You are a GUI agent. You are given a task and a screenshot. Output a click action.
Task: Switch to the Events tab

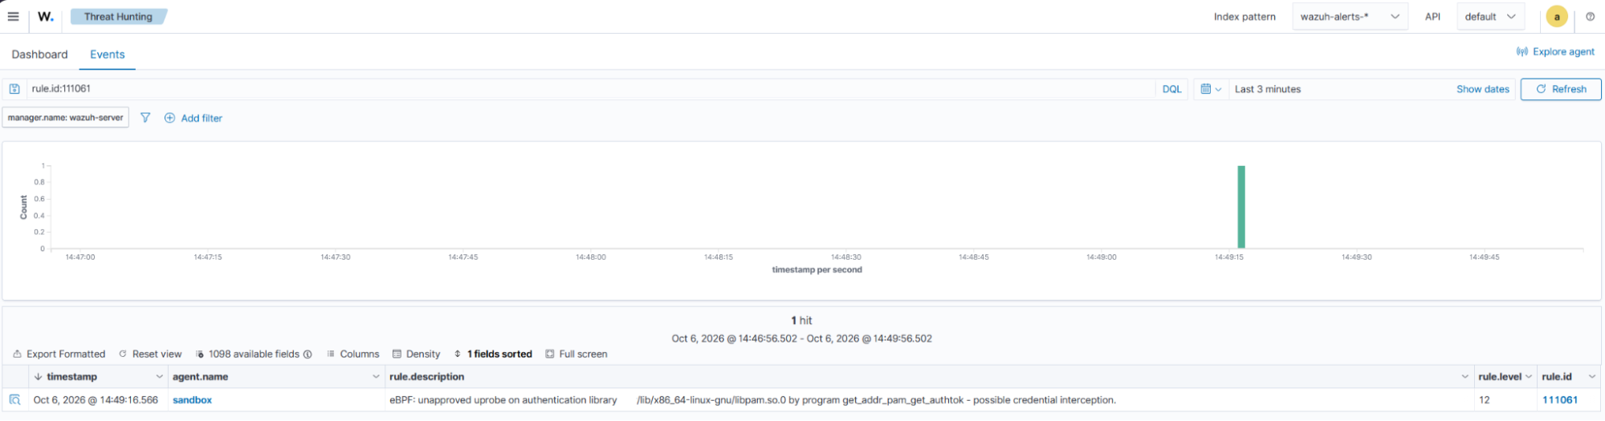[x=107, y=55]
